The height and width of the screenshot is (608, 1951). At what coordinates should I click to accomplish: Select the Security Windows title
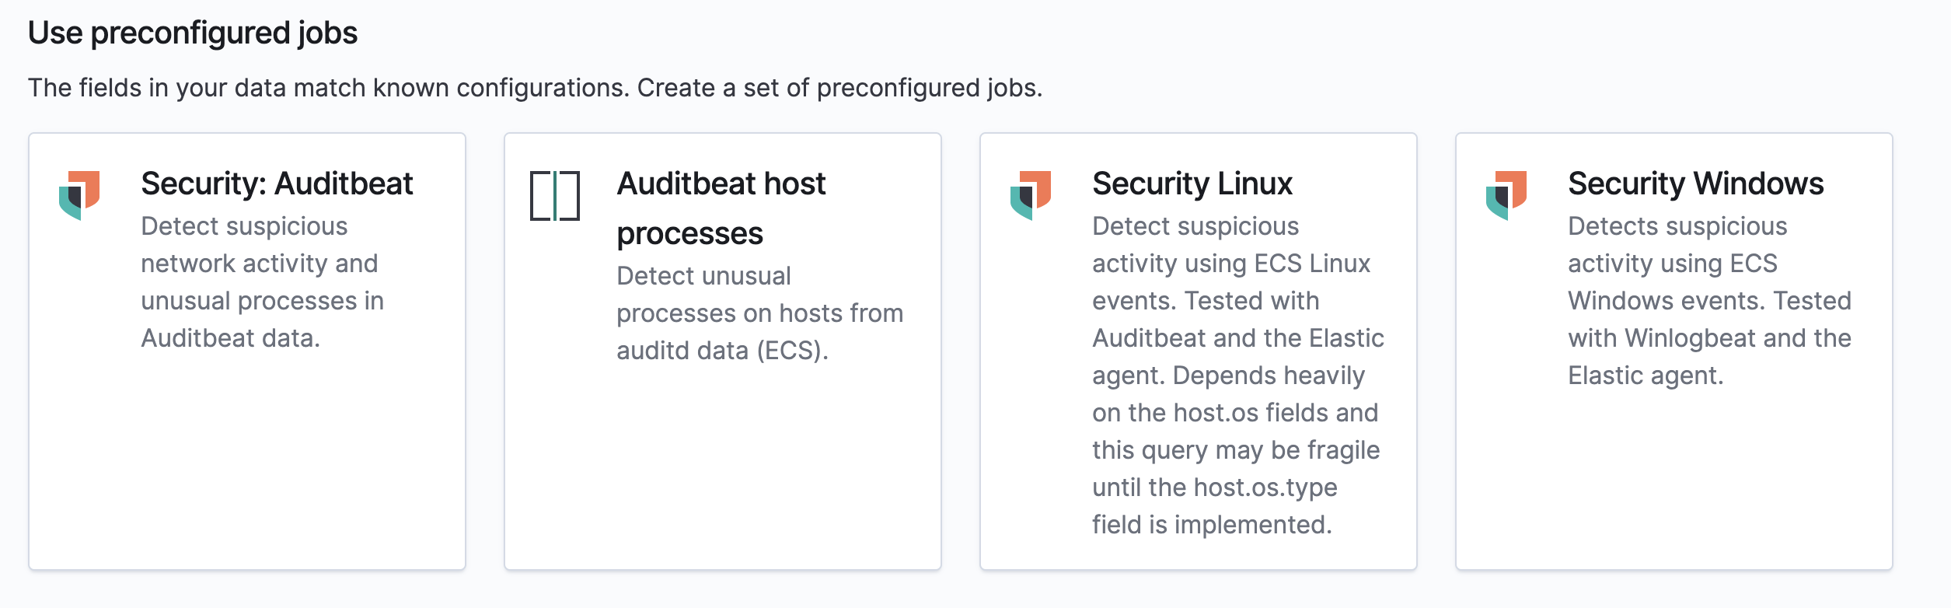click(1695, 184)
